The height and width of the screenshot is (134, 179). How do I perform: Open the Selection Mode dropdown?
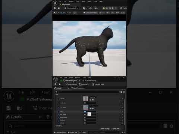[x=71, y=8]
